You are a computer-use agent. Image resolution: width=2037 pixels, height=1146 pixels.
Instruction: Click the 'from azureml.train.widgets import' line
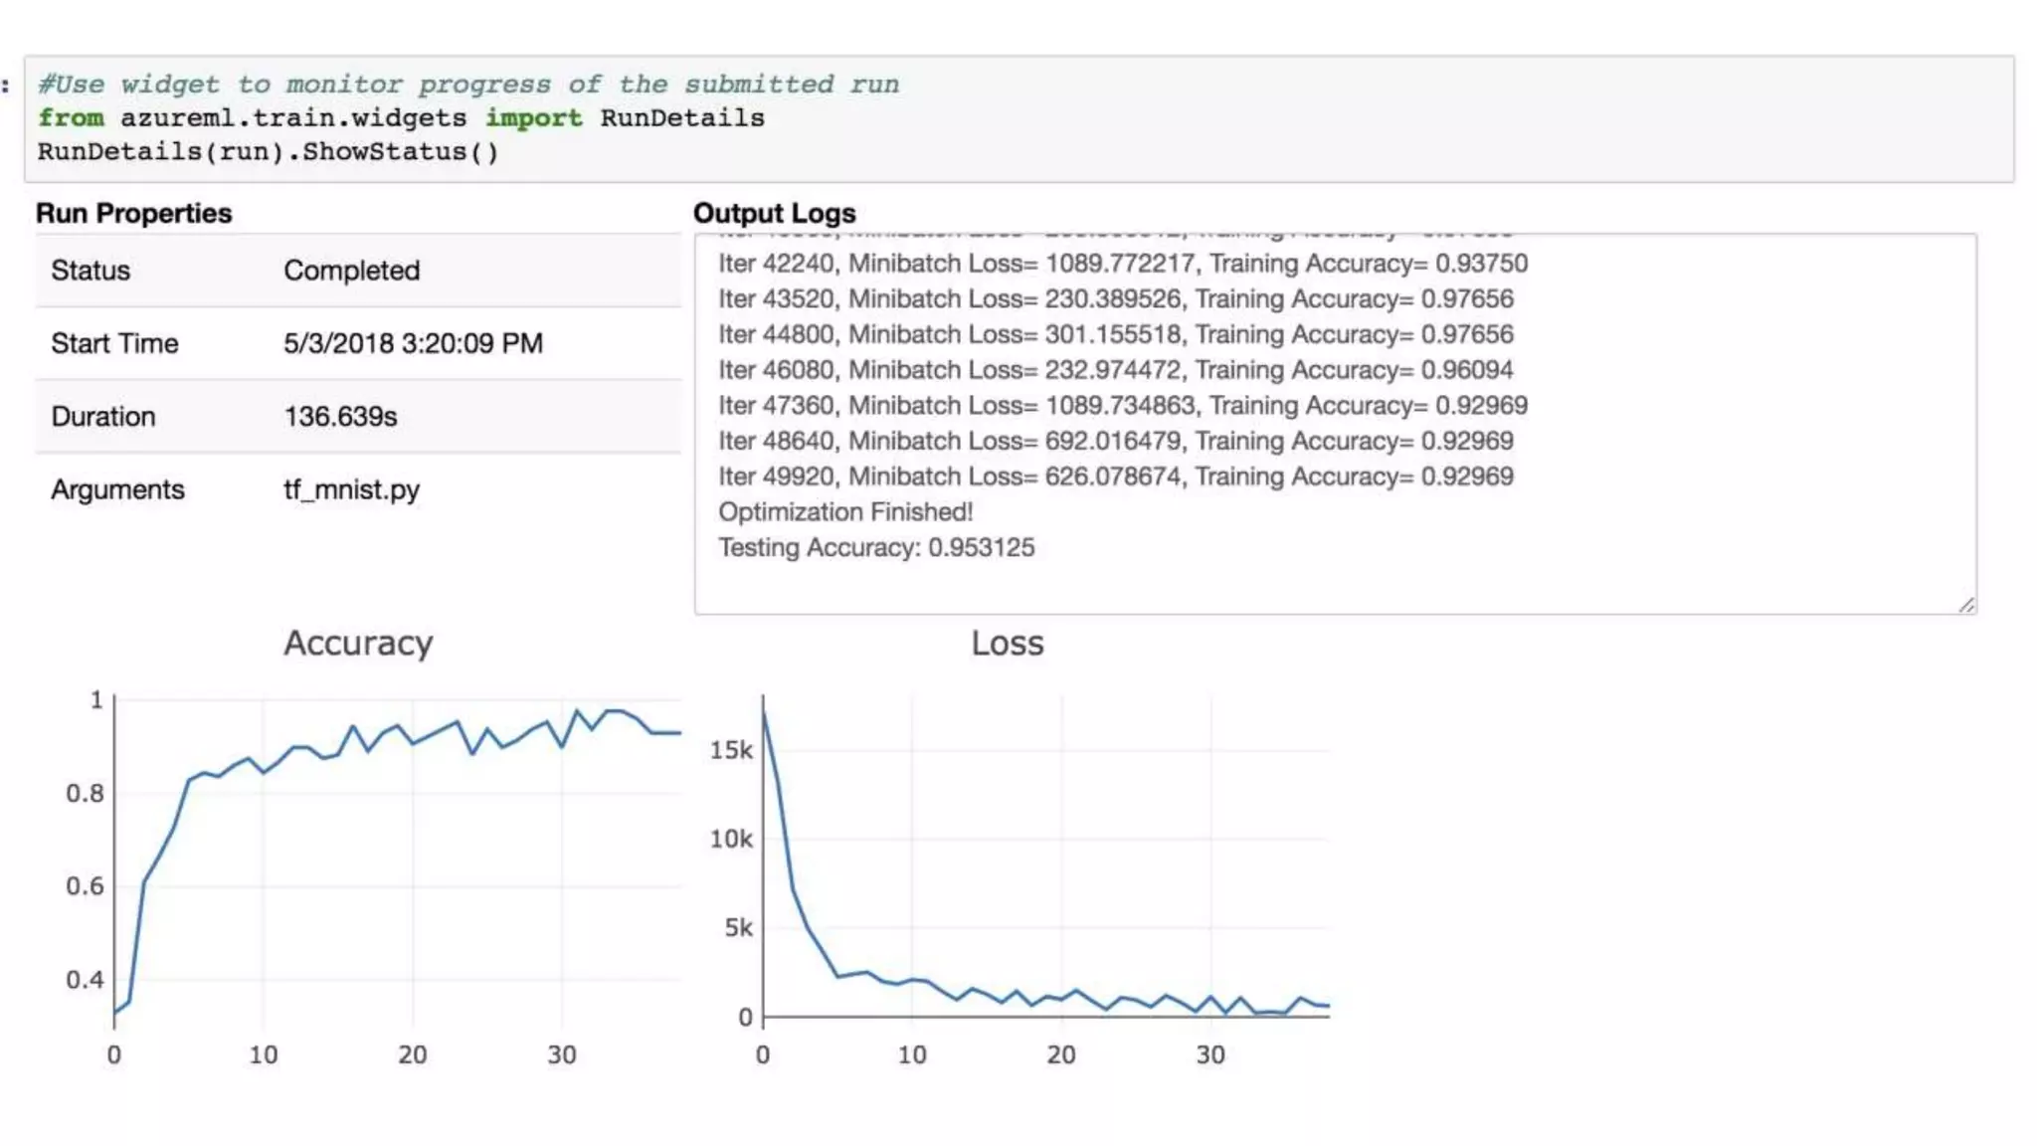click(x=401, y=117)
